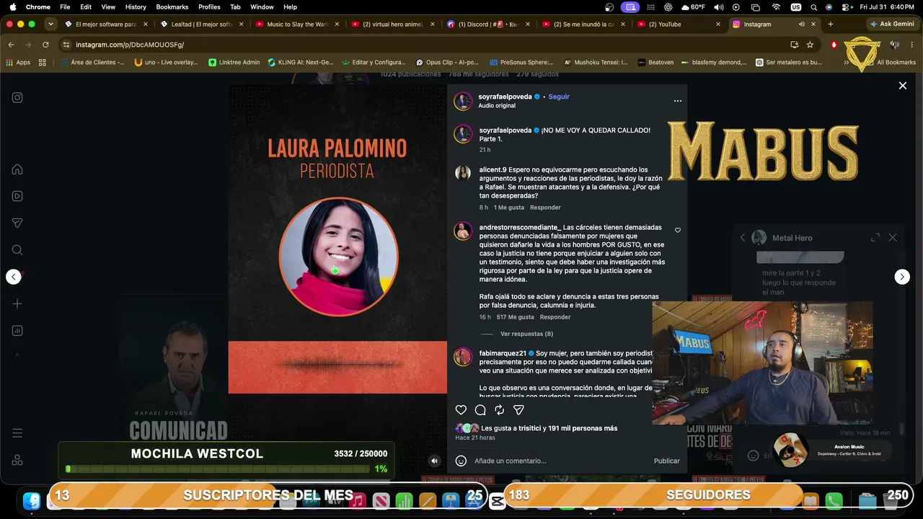The width and height of the screenshot is (923, 519).
Task: Click in the Añade un comentario field
Action: tap(561, 461)
